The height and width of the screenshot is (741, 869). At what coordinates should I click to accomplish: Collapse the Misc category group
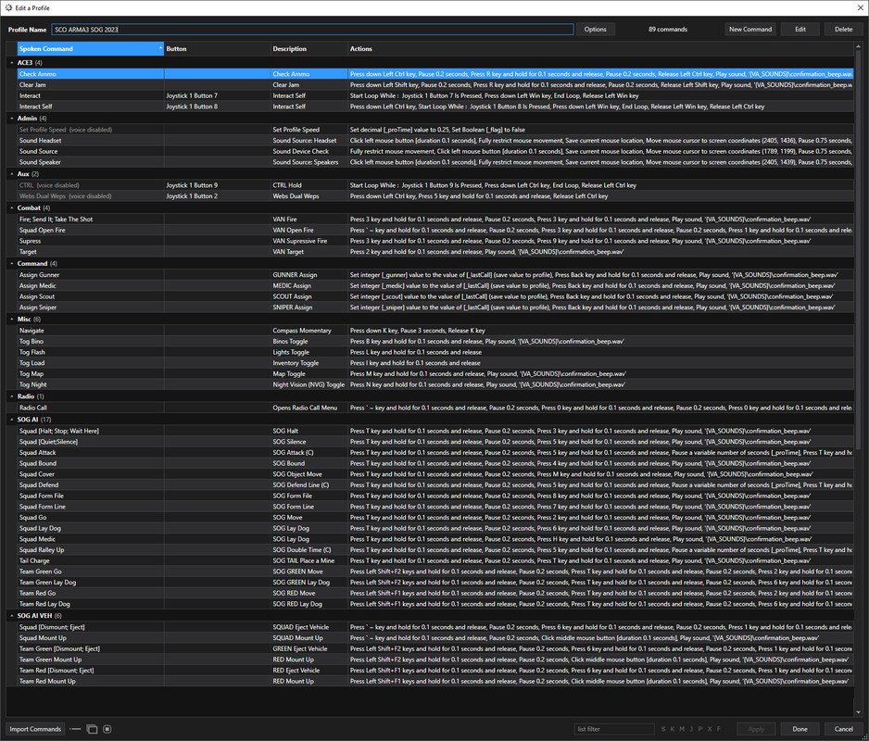[12, 320]
